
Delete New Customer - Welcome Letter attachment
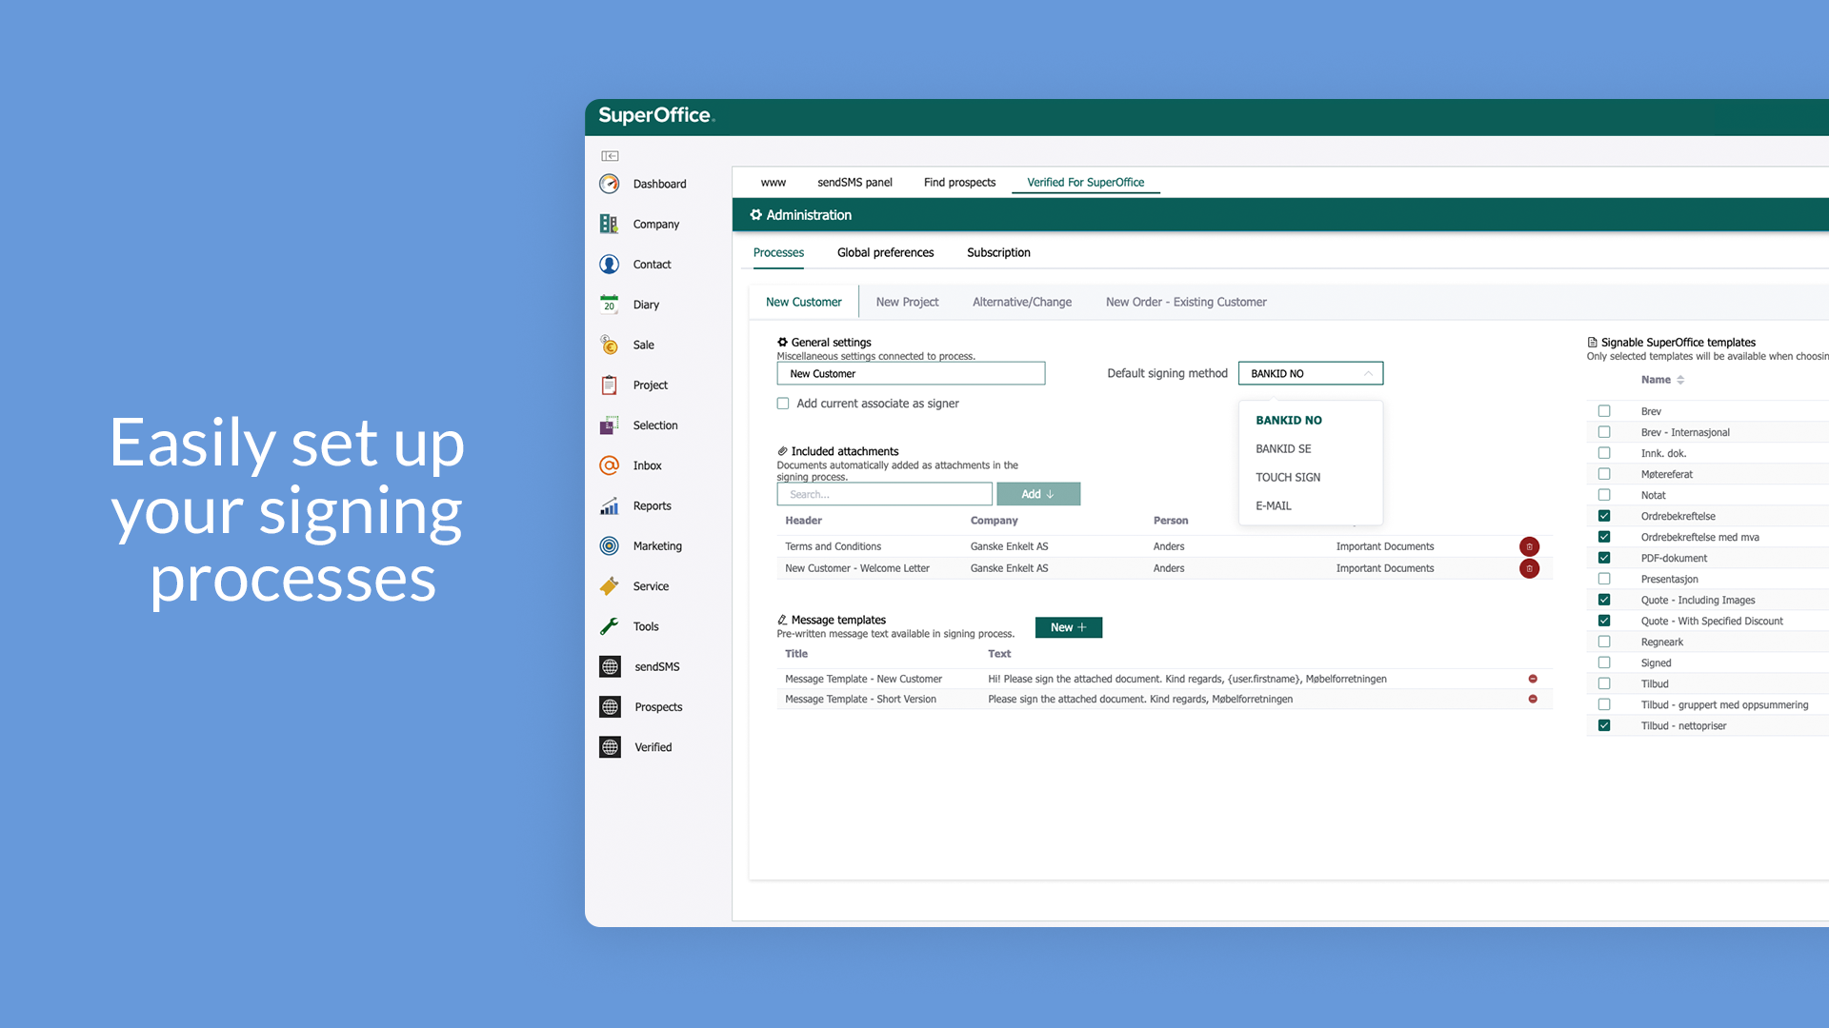click(x=1529, y=568)
